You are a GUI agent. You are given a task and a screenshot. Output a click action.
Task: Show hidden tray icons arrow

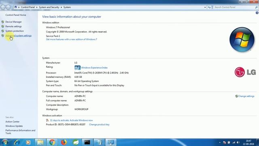coord(220,142)
